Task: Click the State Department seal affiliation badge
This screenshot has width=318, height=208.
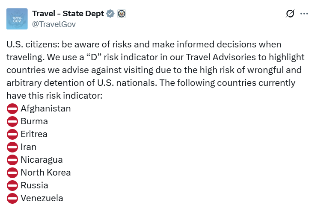Action: pyautogui.click(x=121, y=14)
